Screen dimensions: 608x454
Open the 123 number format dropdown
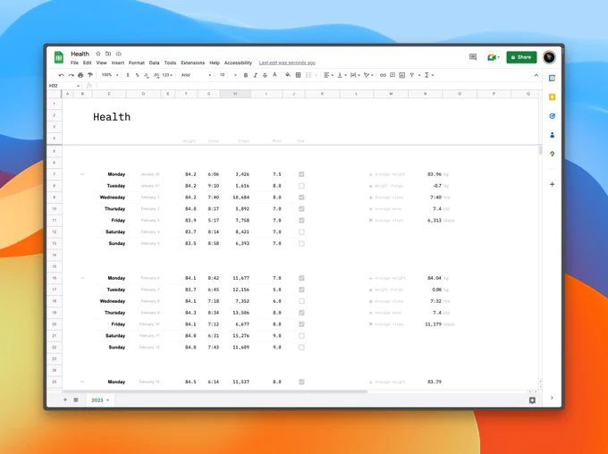tap(167, 75)
